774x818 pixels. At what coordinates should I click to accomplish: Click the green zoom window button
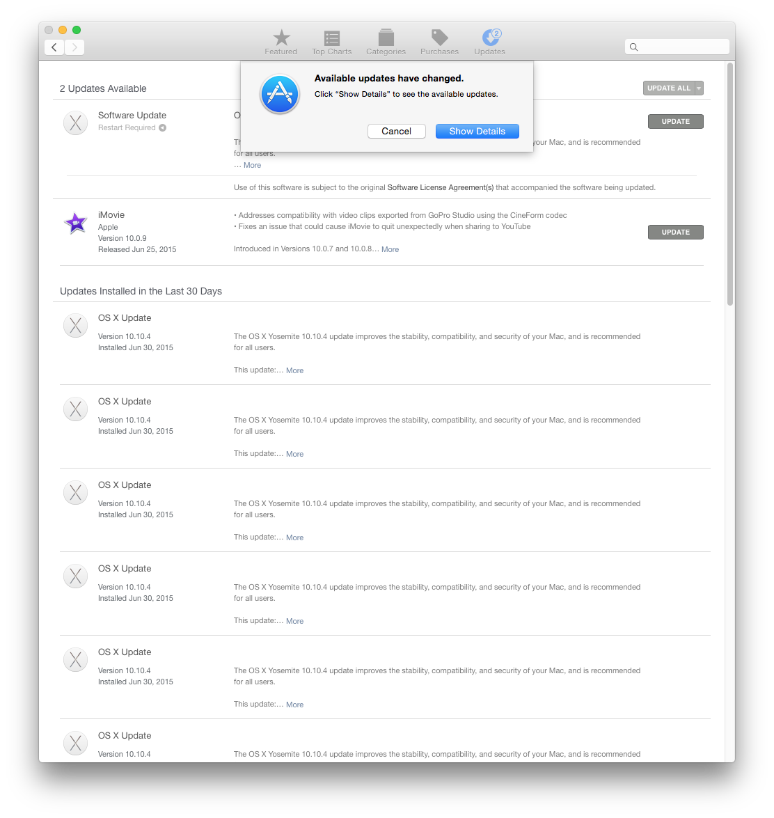pos(77,30)
